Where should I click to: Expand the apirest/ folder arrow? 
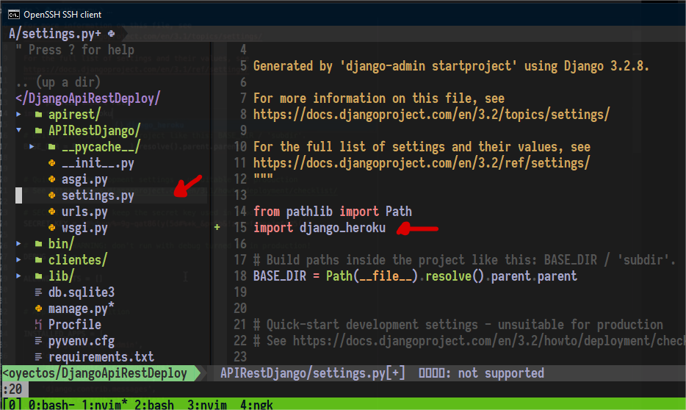19,115
